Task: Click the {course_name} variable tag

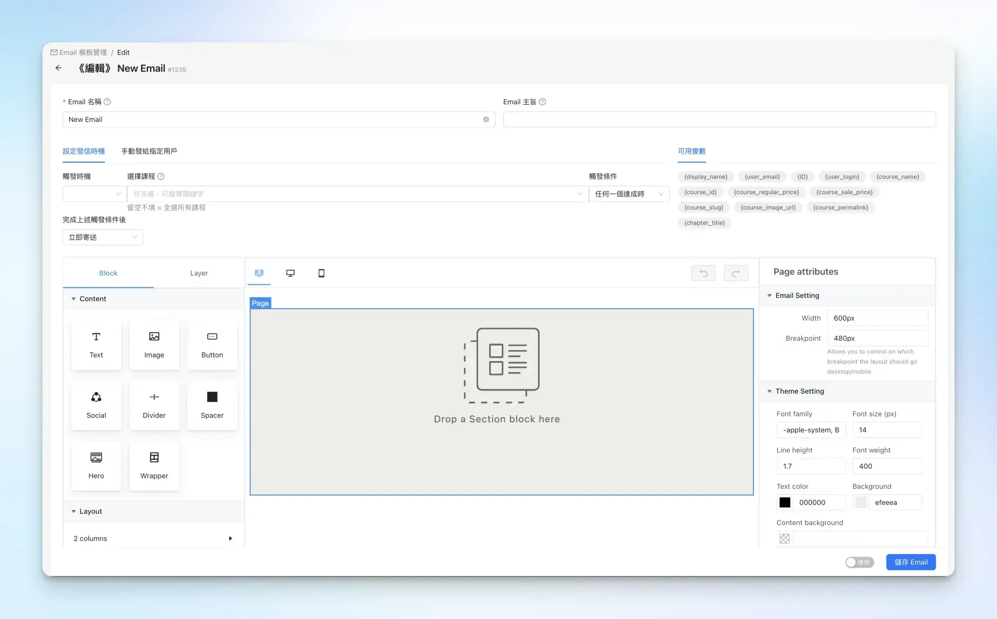Action: (897, 177)
